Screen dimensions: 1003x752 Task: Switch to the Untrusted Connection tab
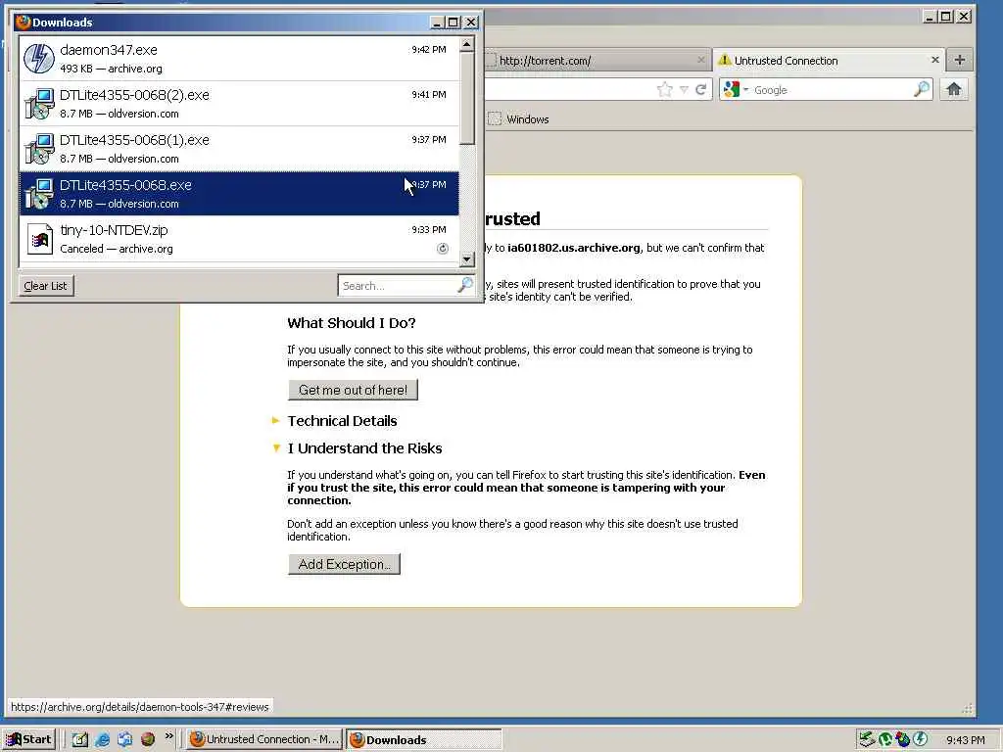click(x=828, y=60)
